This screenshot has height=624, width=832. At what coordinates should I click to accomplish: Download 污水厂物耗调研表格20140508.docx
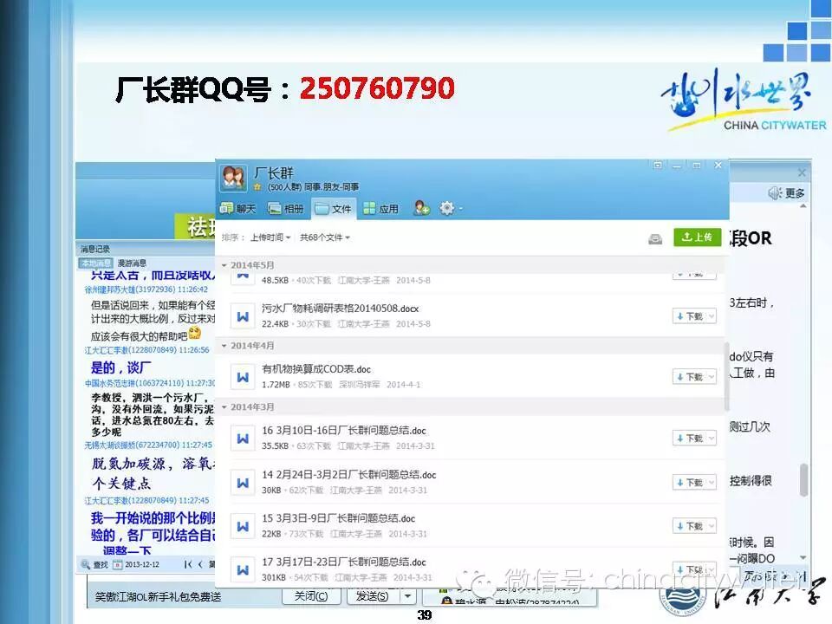pos(690,316)
